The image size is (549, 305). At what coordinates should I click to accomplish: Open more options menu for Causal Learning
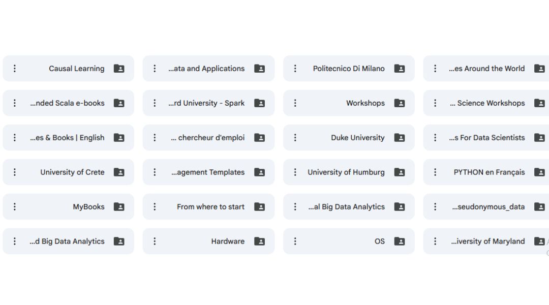click(15, 69)
